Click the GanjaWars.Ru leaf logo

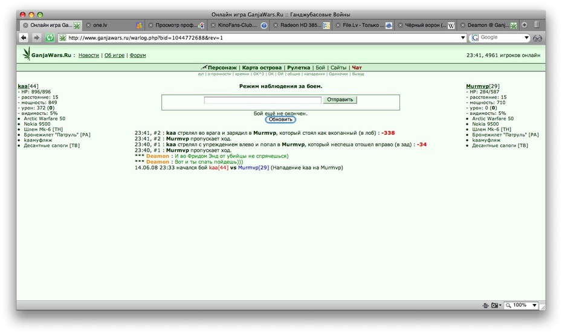(27, 54)
